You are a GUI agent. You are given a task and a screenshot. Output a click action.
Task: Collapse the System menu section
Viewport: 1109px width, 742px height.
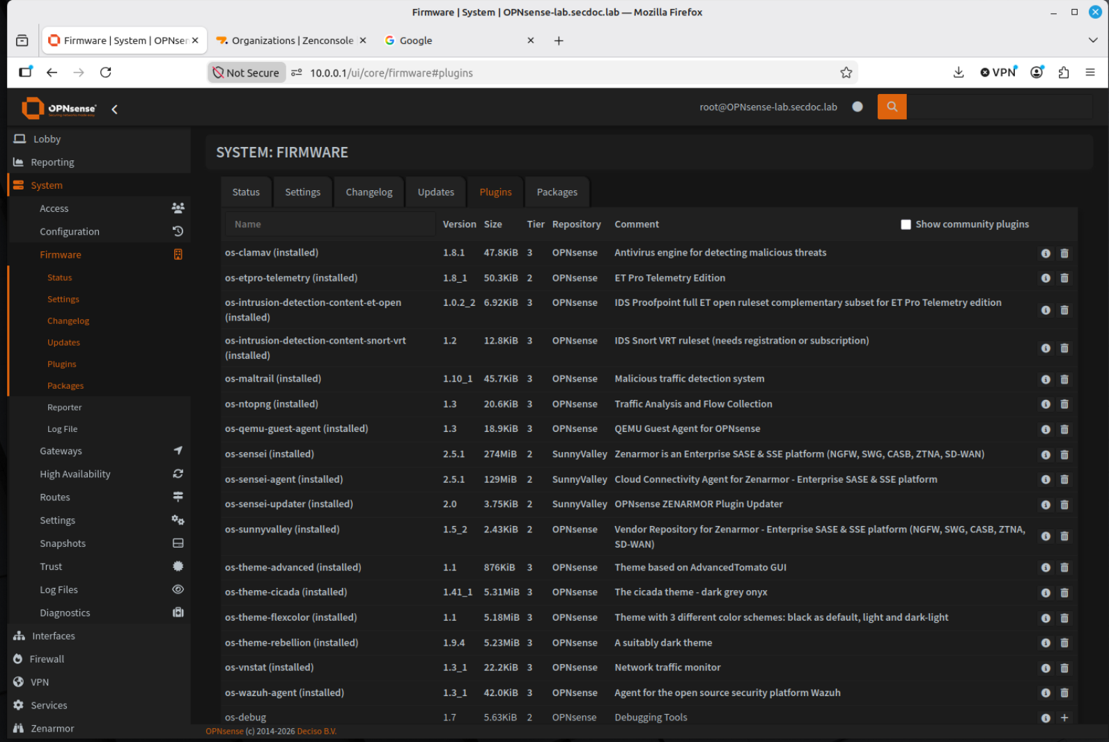(x=99, y=185)
